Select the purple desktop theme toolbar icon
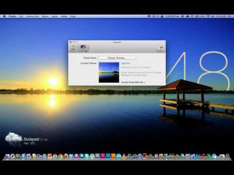 point(83,48)
